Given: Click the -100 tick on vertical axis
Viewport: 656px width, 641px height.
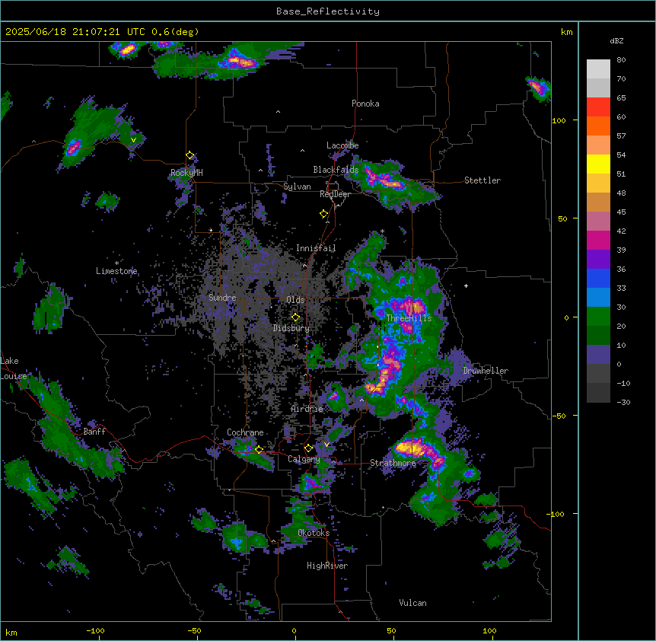Looking at the screenshot, I should [x=556, y=514].
